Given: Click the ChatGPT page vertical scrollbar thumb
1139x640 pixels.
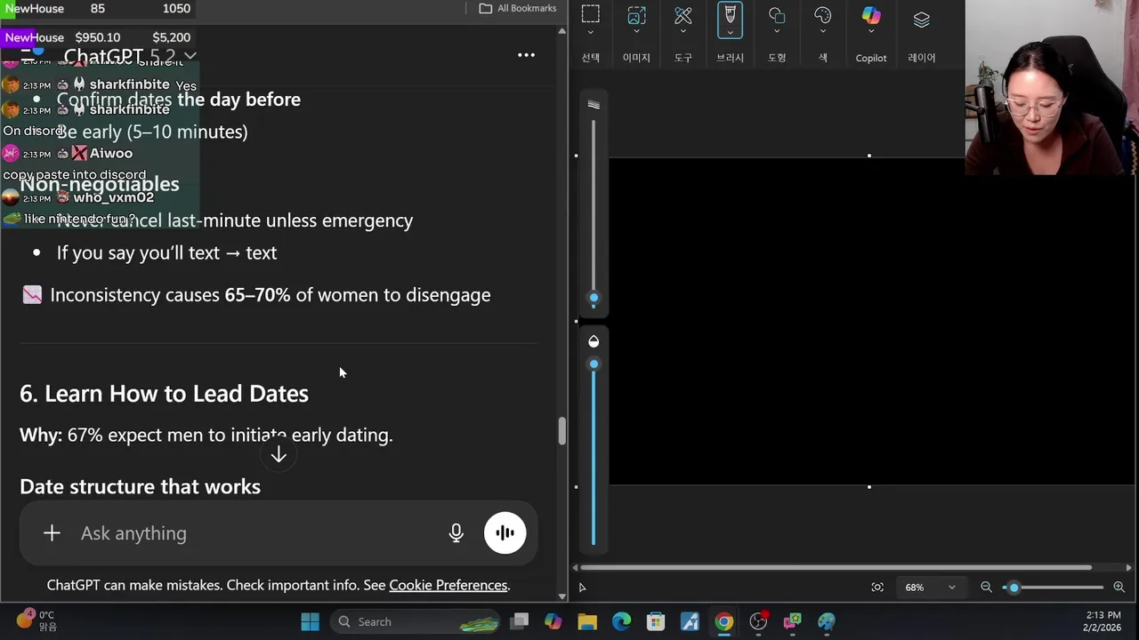Looking at the screenshot, I should 561,431.
